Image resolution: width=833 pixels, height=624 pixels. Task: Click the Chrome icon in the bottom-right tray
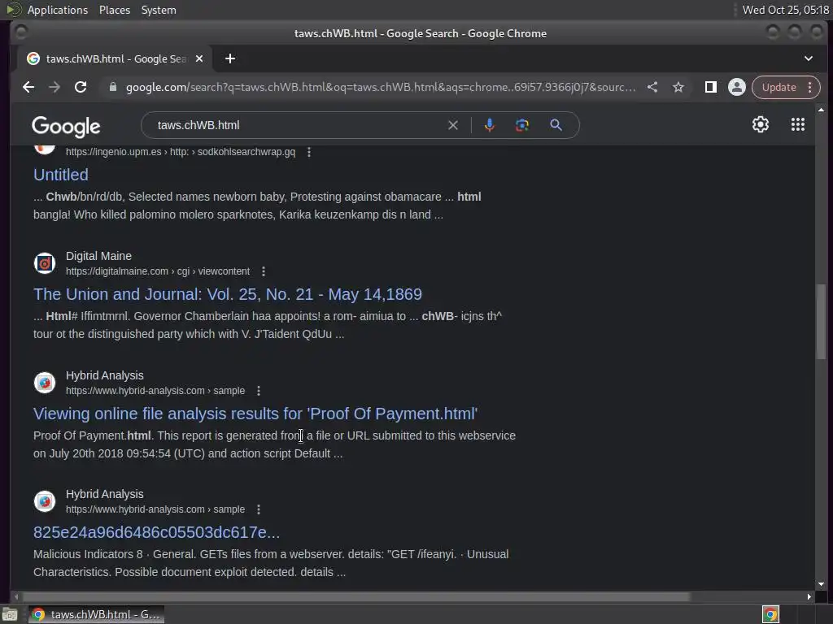[770, 614]
